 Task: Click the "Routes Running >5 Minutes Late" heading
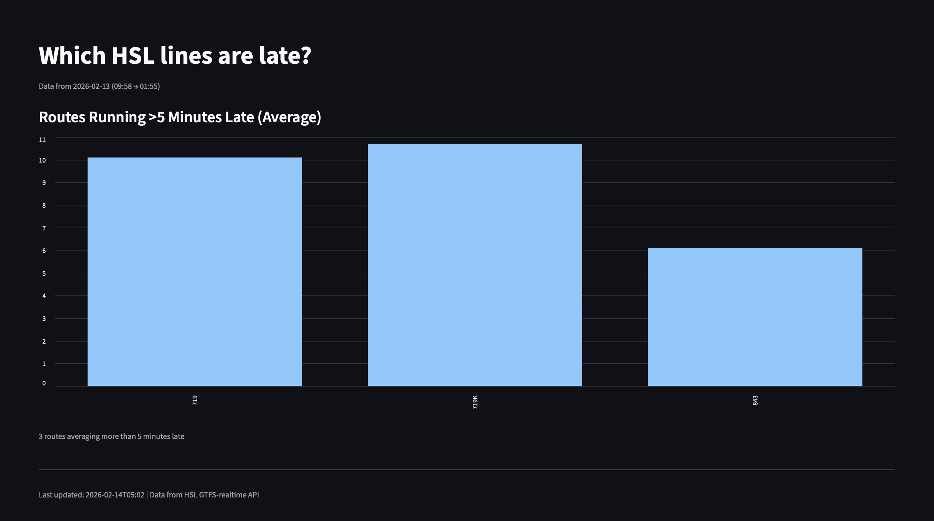point(180,117)
